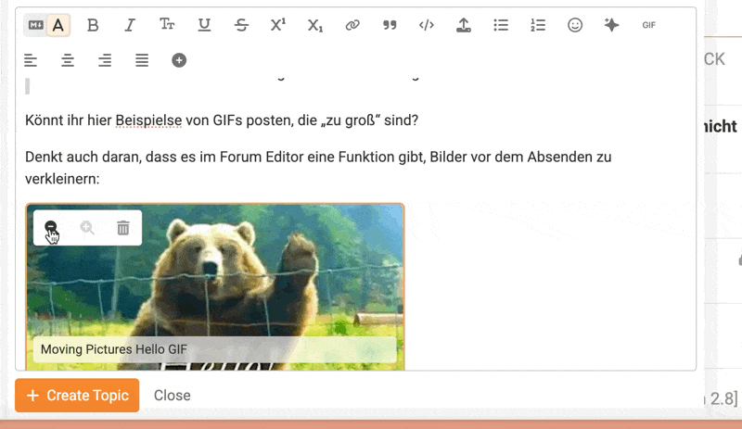This screenshot has height=429, width=742.
Task: Center align the text
Action: click(x=68, y=60)
